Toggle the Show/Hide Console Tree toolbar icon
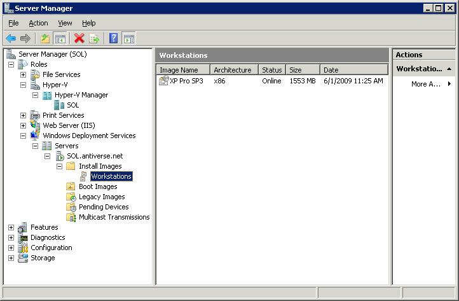 coord(60,38)
